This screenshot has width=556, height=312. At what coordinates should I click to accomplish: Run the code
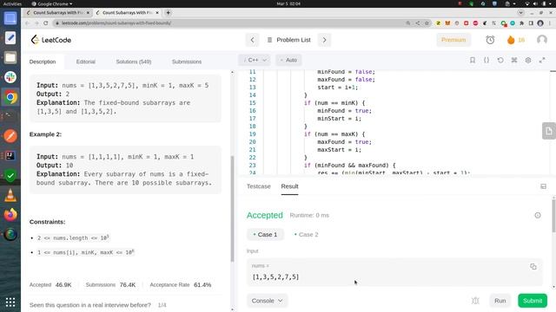[500, 301]
